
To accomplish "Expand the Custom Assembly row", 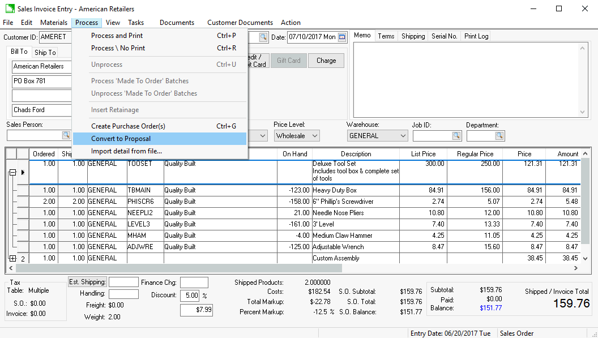I will 12,258.
